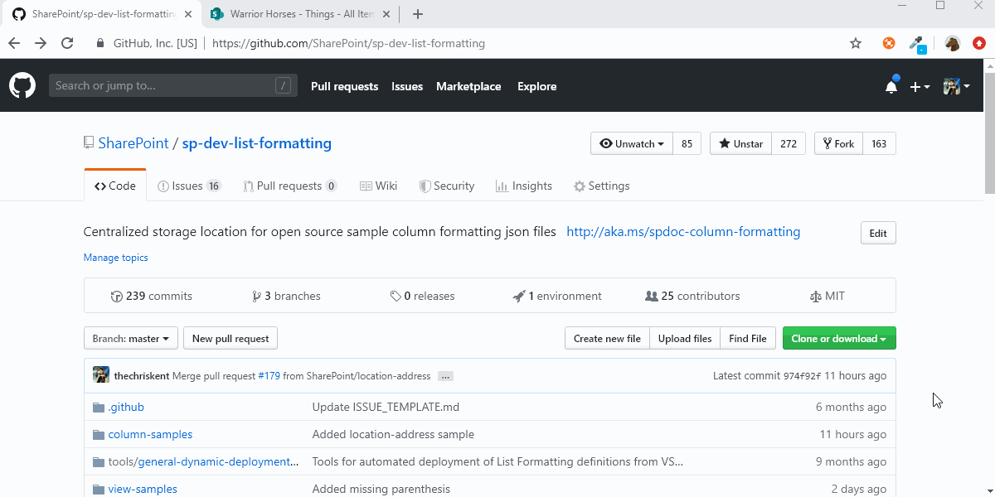The height and width of the screenshot is (497, 995).
Task: Click Upload files
Action: [685, 338]
